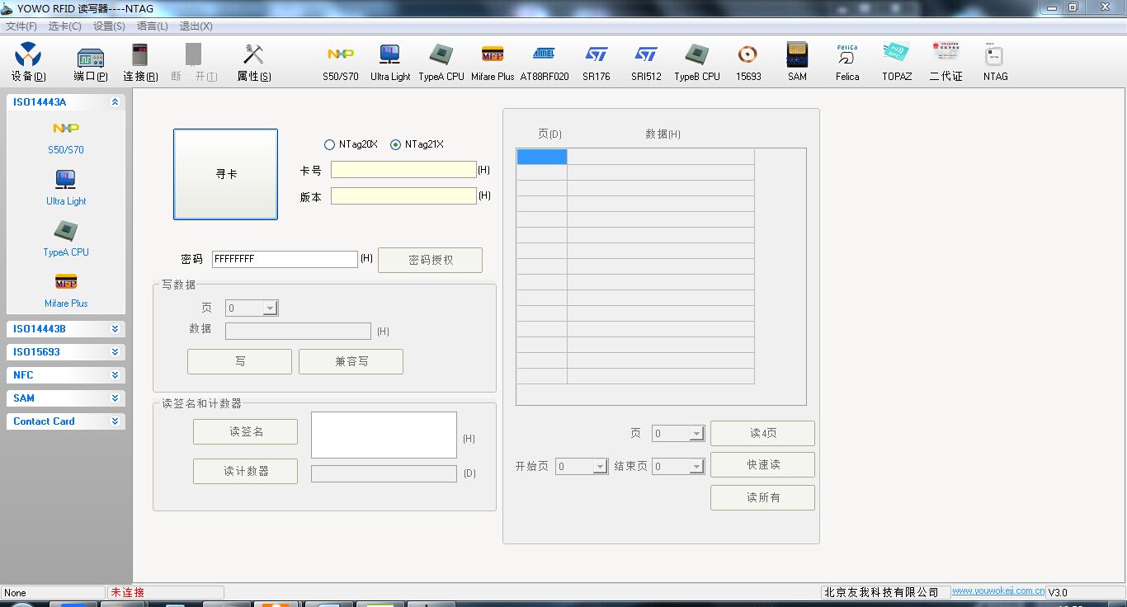1127x607 pixels.
Task: Open the 设置(S) menu
Action: [x=109, y=26]
